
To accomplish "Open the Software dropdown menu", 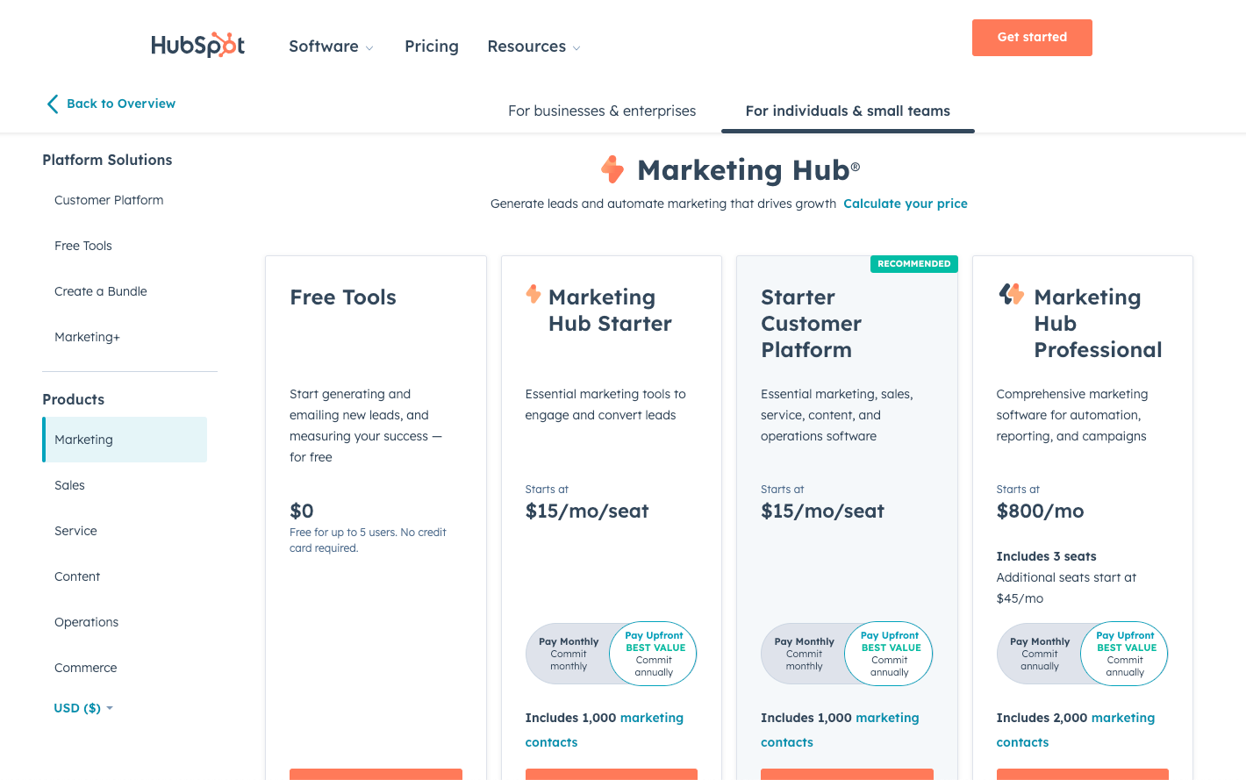I will (331, 46).
